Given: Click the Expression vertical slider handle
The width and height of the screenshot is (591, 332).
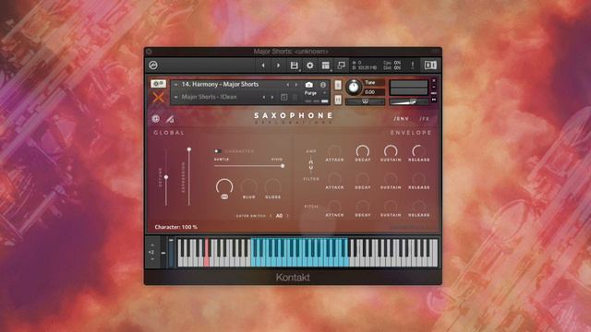Looking at the screenshot, I should coord(188,149).
